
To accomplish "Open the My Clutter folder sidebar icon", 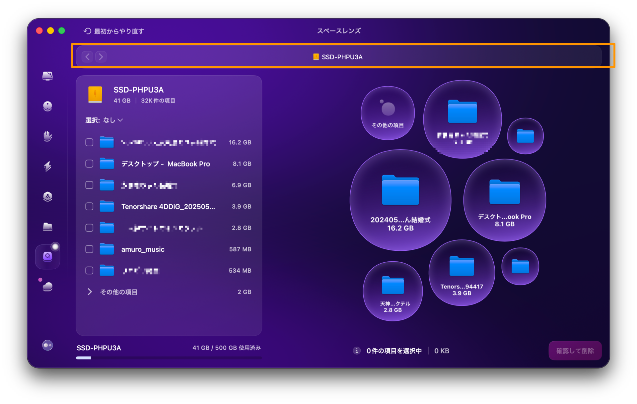I will (47, 227).
